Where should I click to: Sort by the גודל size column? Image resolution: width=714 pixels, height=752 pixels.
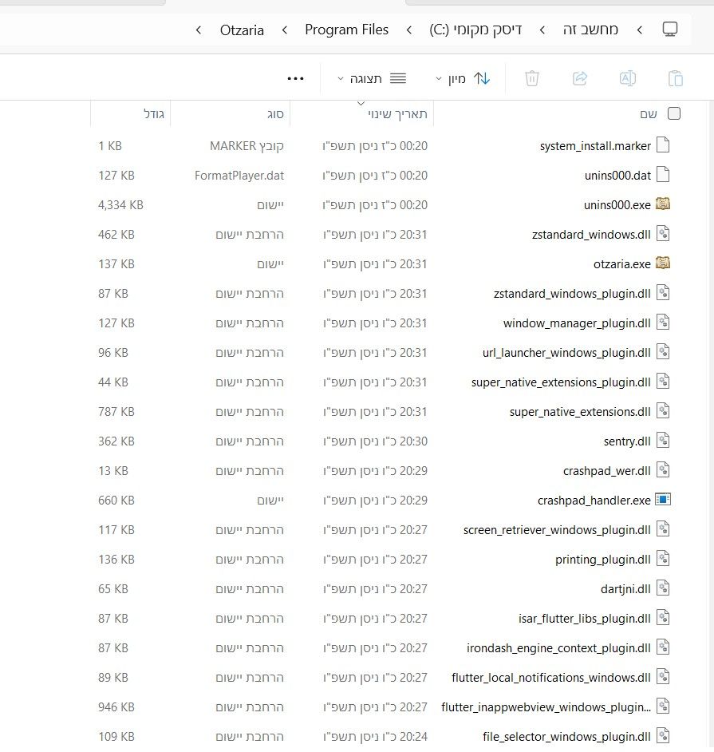(154, 114)
